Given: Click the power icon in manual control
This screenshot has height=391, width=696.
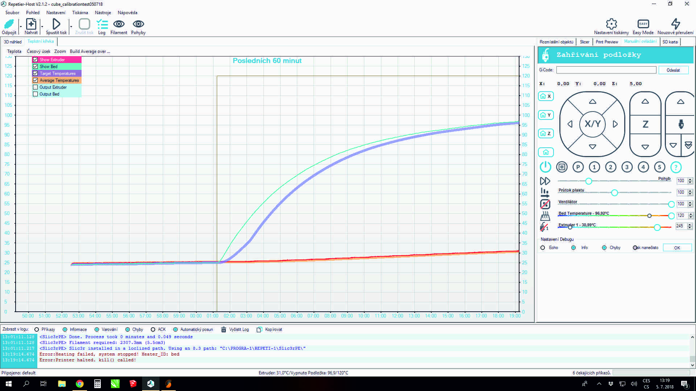Looking at the screenshot, I should (x=545, y=167).
